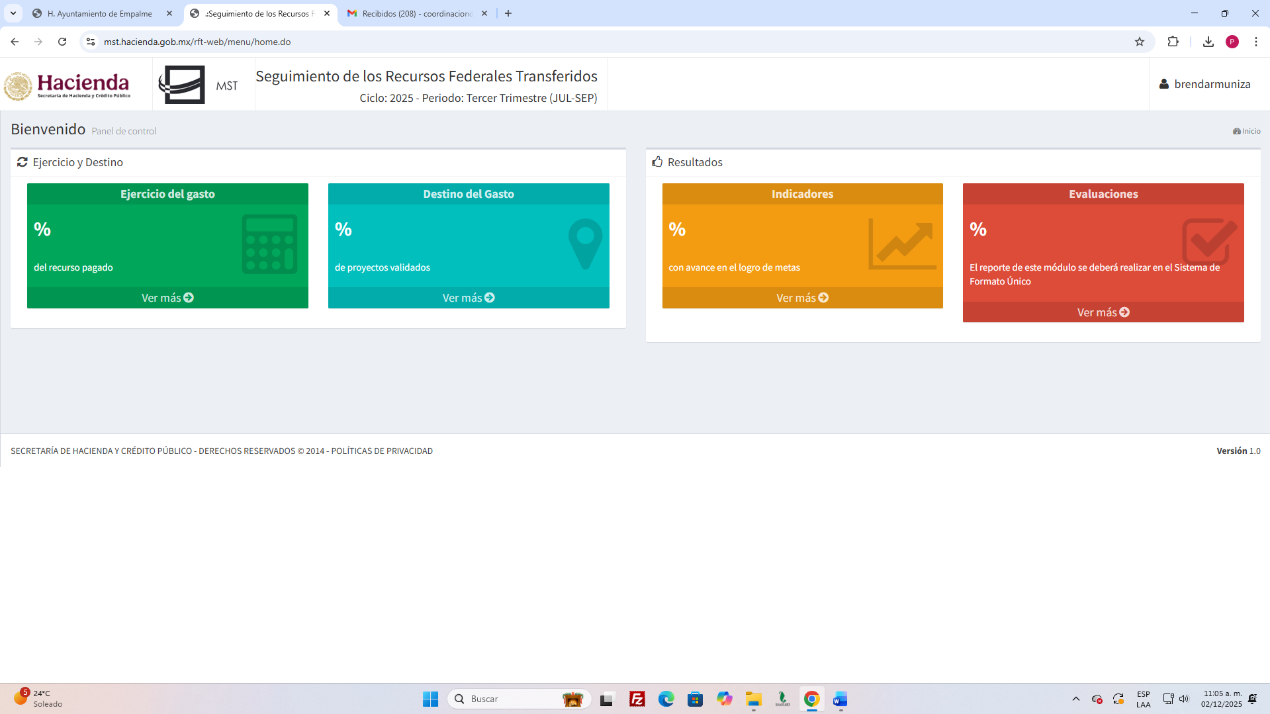Show hidden system tray icons

tap(1075, 699)
